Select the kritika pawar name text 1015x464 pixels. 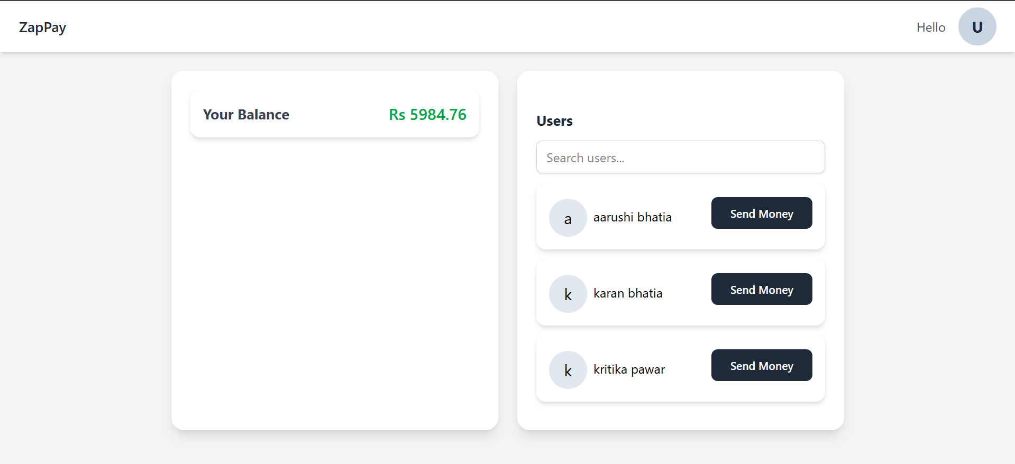pos(629,369)
